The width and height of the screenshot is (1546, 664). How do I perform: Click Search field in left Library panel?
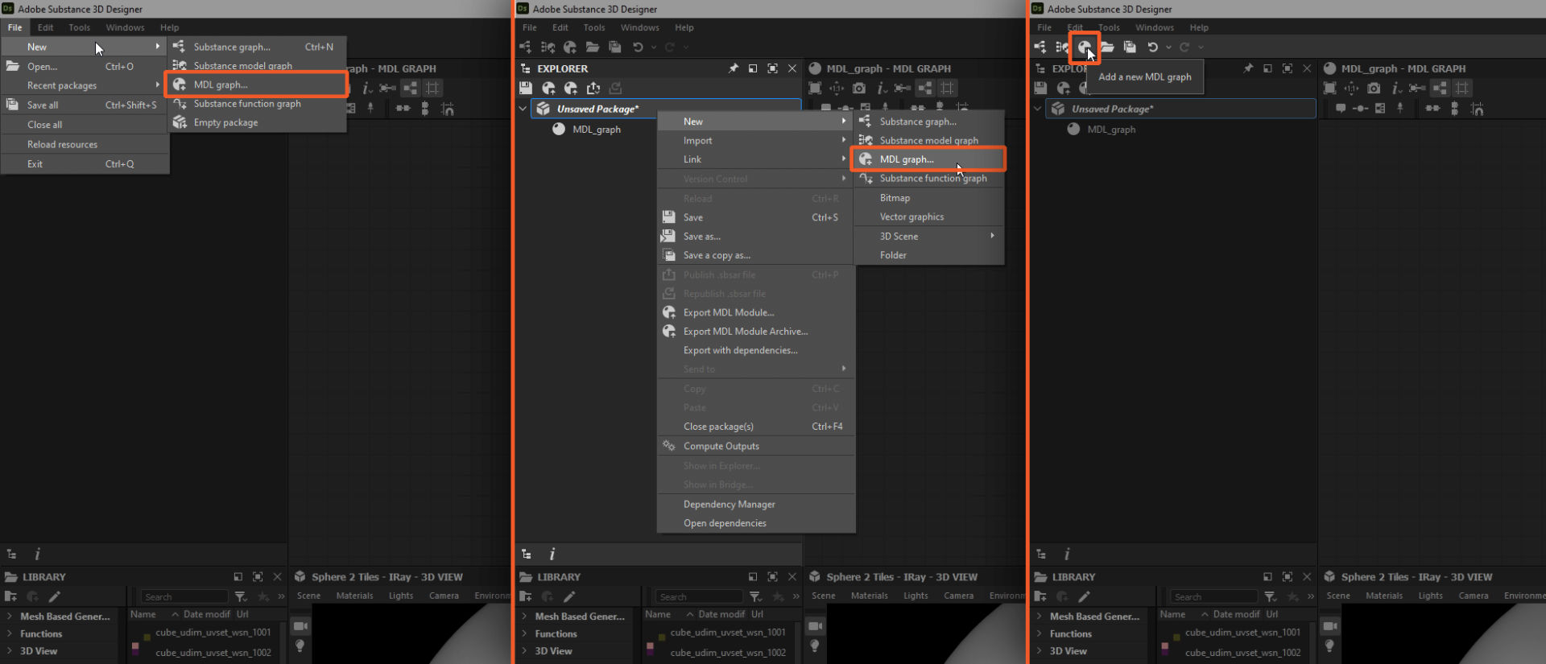coord(184,596)
